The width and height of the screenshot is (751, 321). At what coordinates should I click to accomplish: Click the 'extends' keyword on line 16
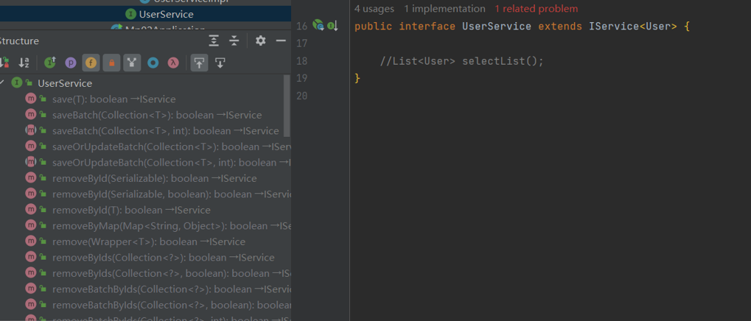tap(560, 27)
